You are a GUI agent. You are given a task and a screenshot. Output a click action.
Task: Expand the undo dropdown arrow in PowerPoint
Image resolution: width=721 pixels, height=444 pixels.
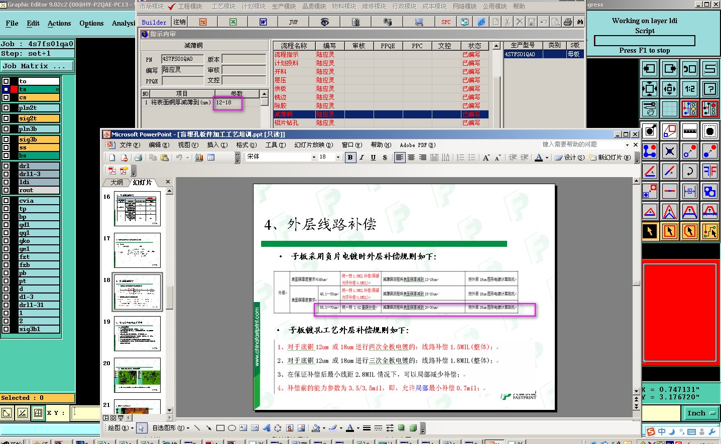pyautogui.click(x=187, y=157)
